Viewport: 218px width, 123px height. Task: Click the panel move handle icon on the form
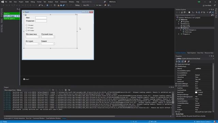(26, 15)
